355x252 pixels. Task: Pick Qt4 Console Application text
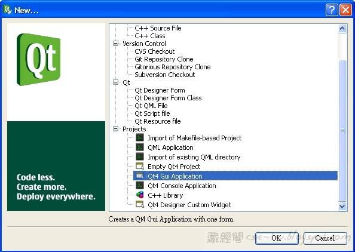pyautogui.click(x=182, y=186)
